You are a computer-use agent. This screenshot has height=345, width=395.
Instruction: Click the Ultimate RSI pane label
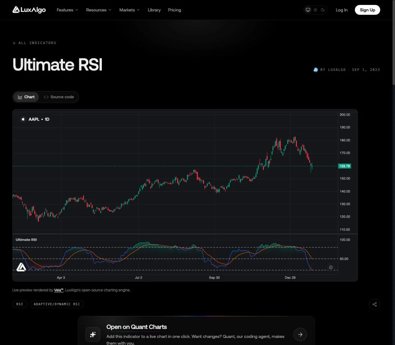26,240
